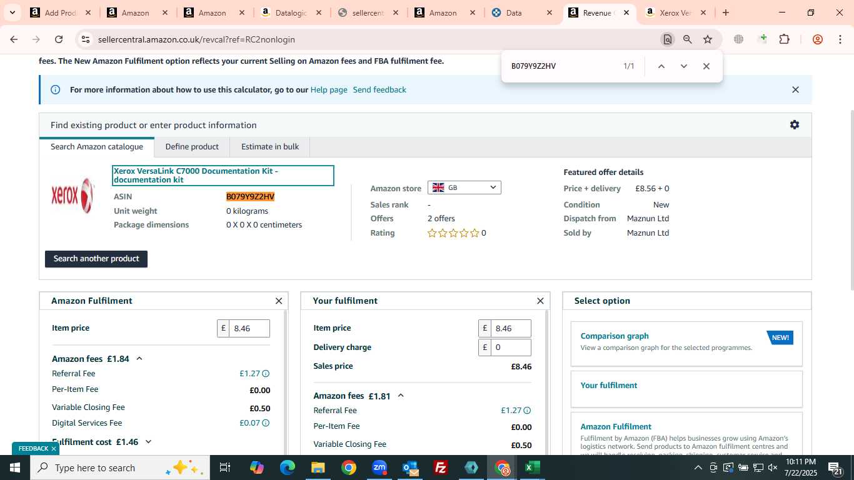Open tab search dropdown arrow
This screenshot has height=480, width=854.
click(12, 12)
